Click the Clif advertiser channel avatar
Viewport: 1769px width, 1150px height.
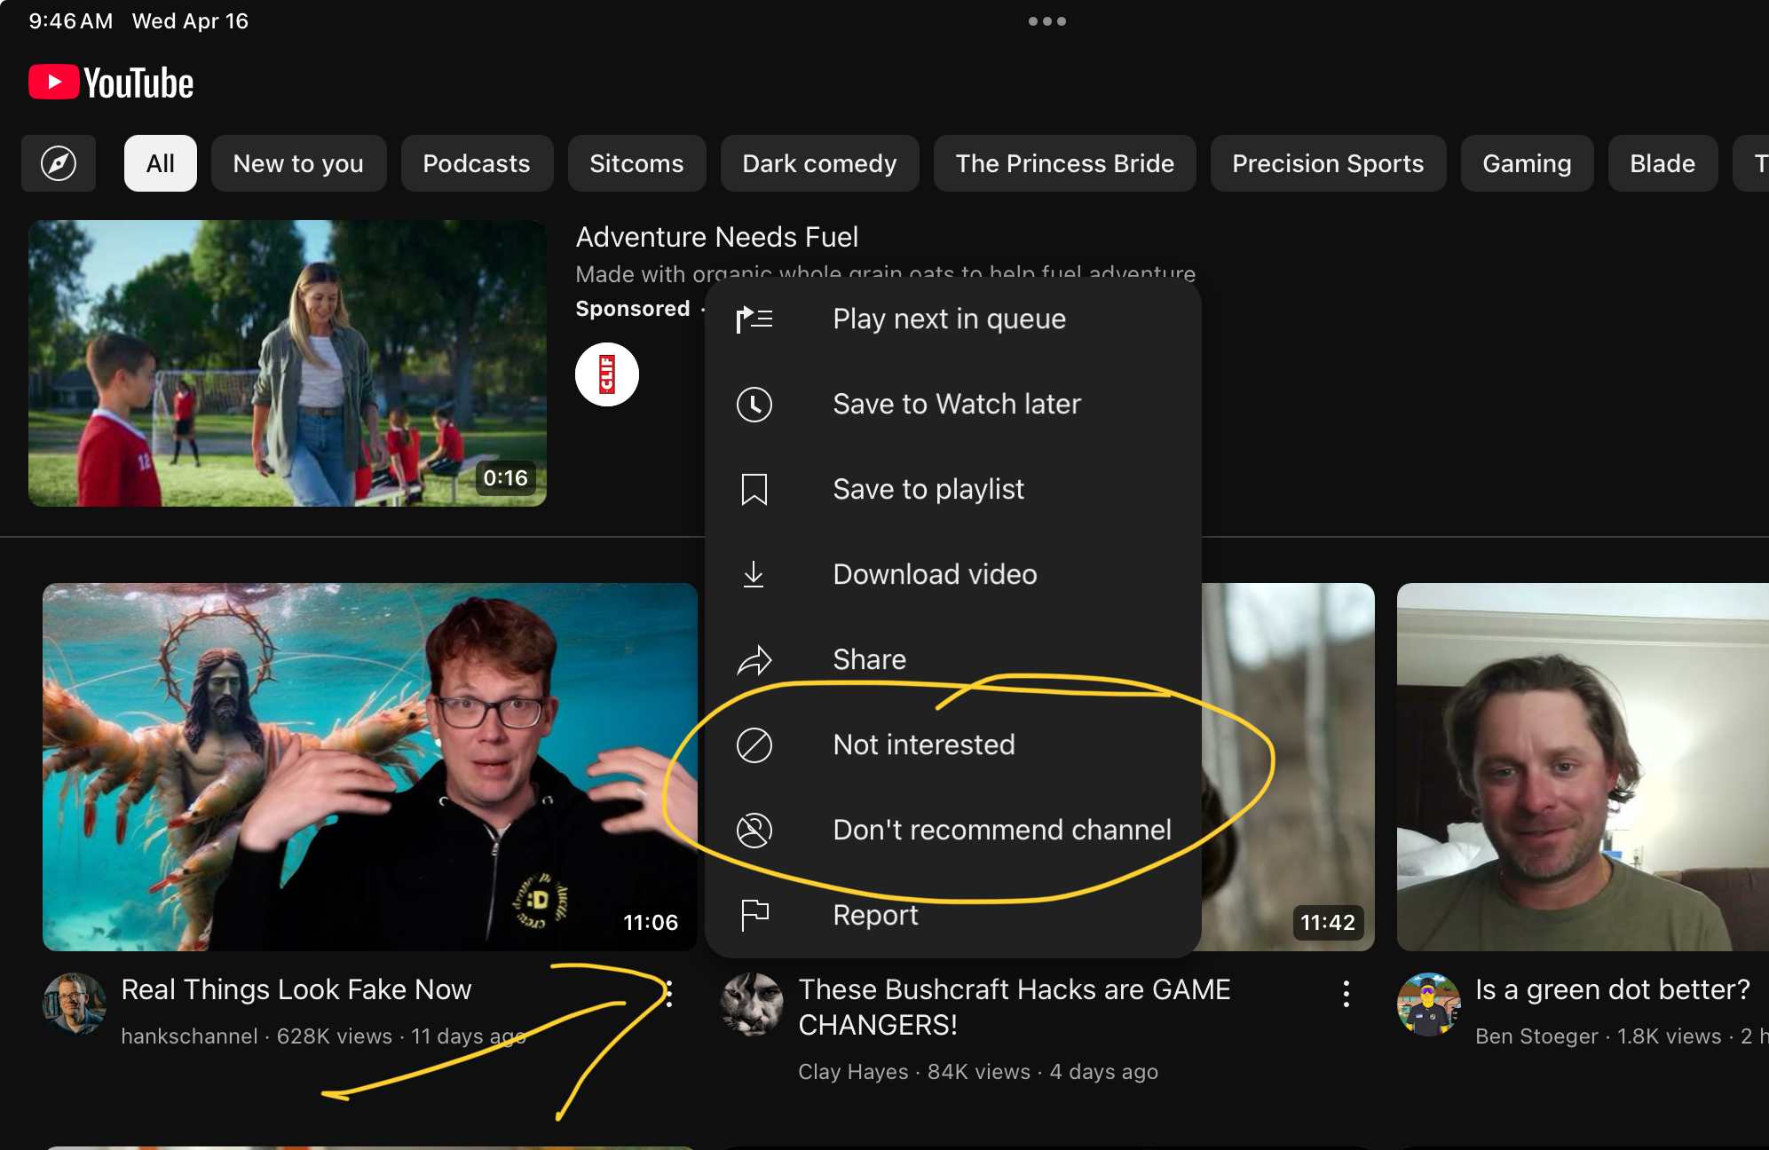click(x=607, y=374)
